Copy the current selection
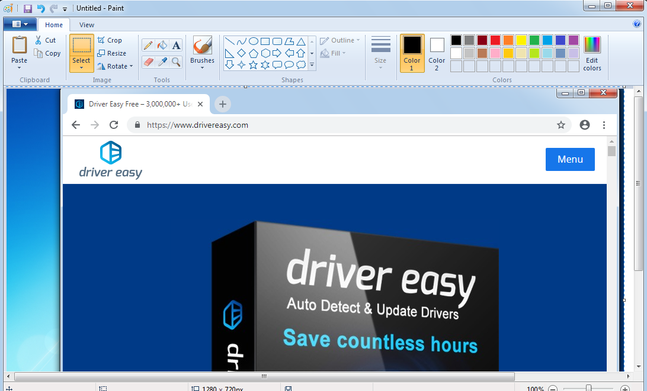Screen dimensions: 647x391 (x=47, y=53)
